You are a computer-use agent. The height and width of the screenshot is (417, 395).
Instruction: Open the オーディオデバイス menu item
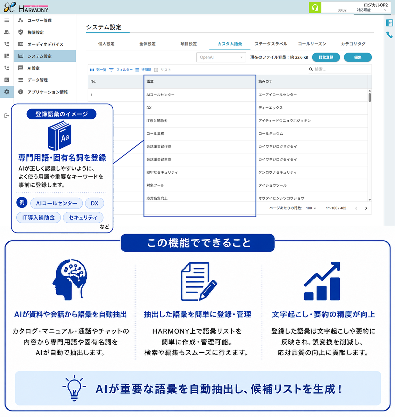point(45,44)
